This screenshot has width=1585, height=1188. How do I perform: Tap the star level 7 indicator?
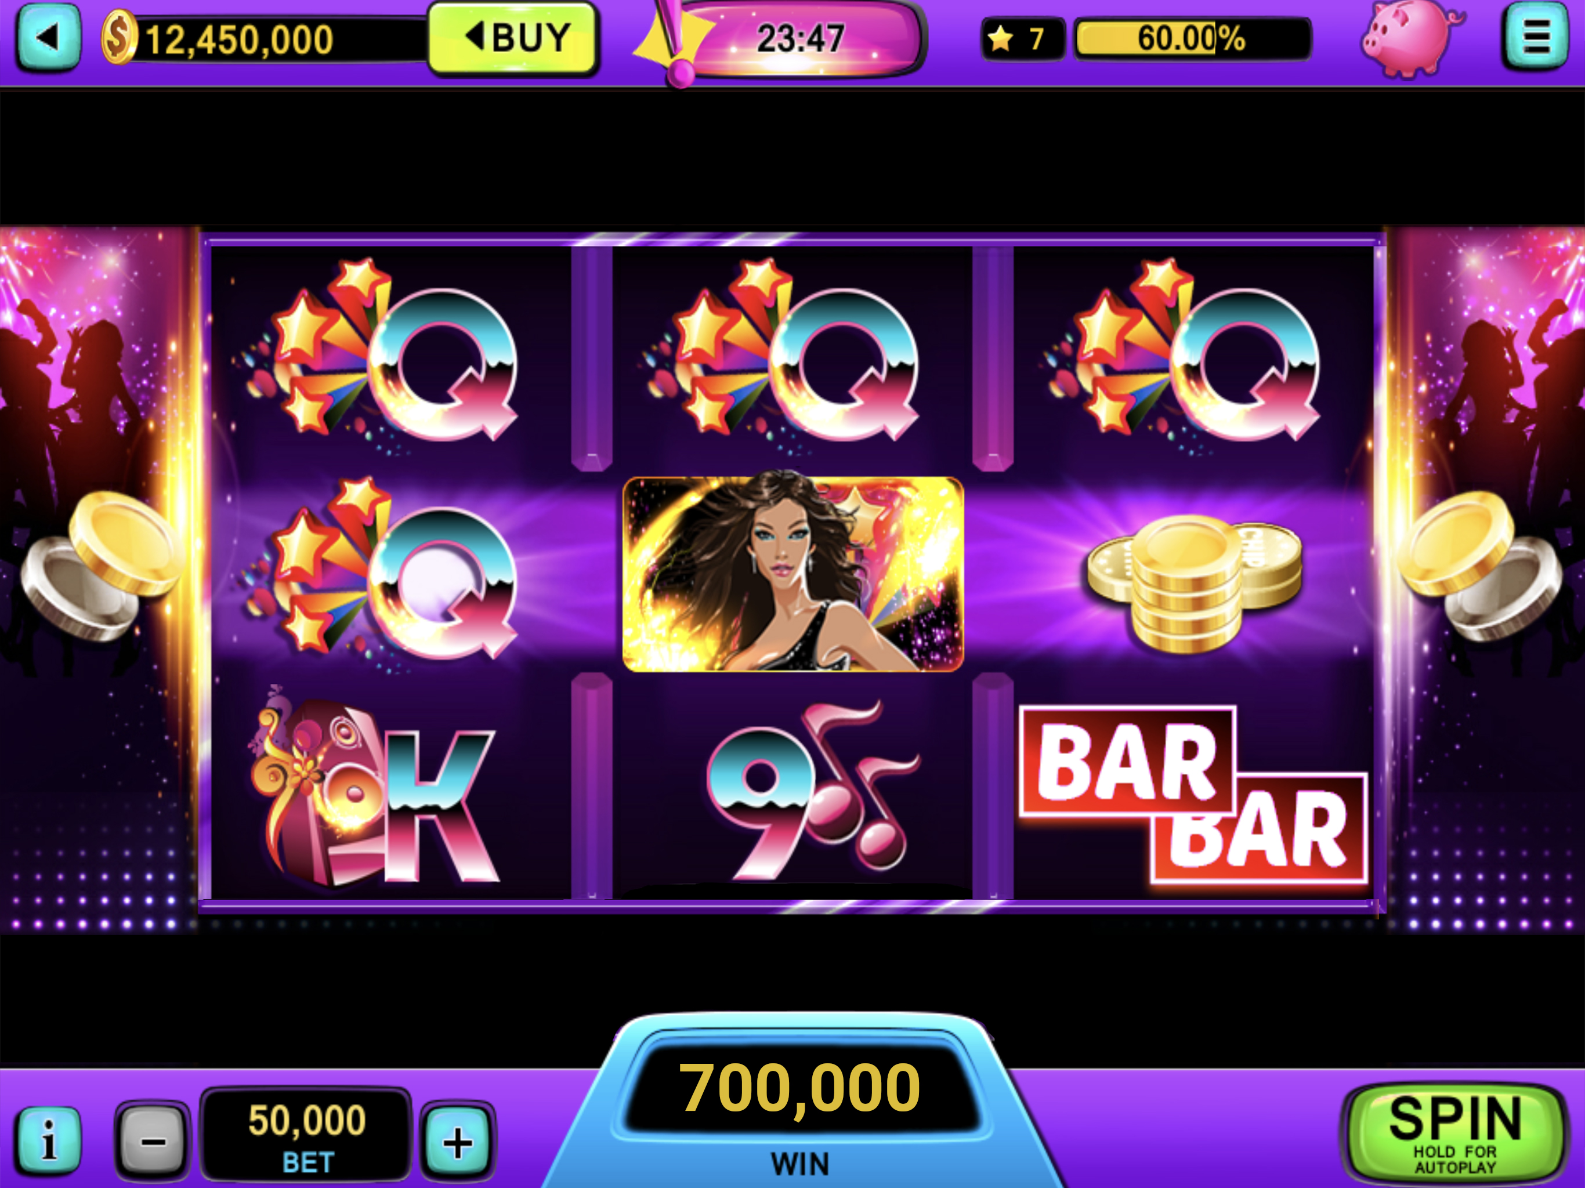[1022, 39]
